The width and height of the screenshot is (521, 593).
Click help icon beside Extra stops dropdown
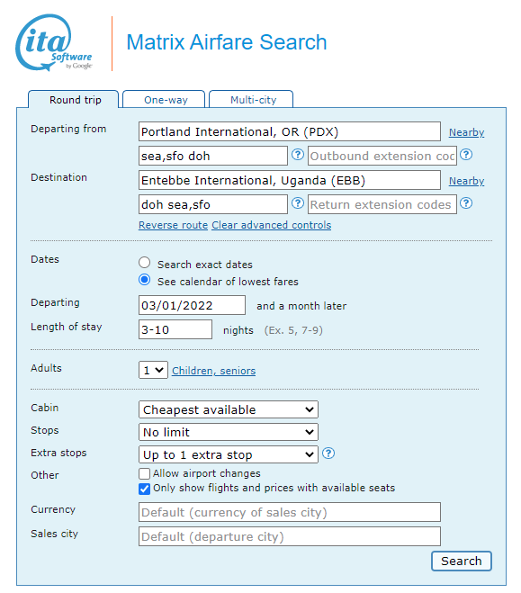coord(328,453)
